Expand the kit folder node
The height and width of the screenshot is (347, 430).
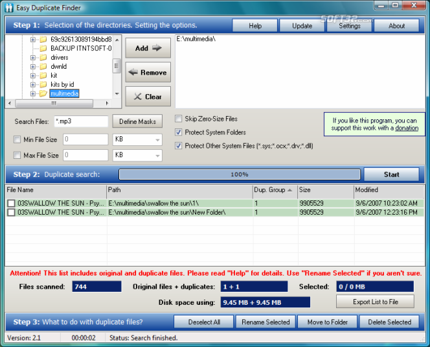(33, 75)
